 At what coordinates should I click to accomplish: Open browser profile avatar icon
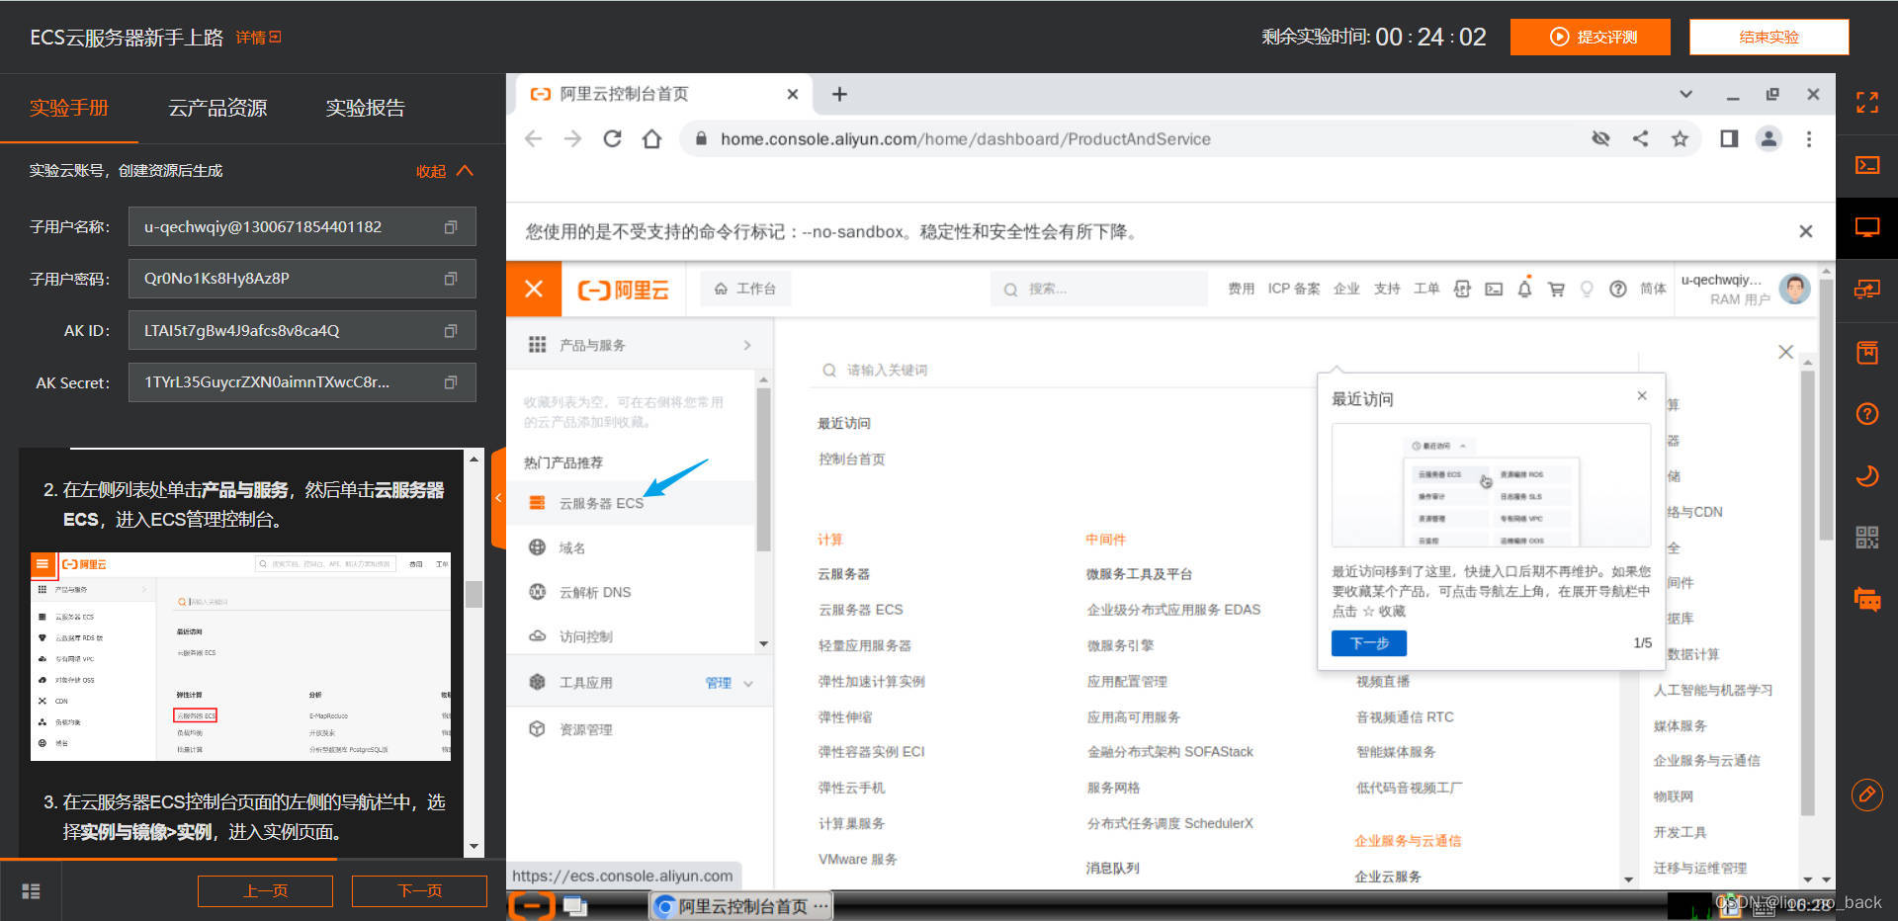[x=1769, y=139]
